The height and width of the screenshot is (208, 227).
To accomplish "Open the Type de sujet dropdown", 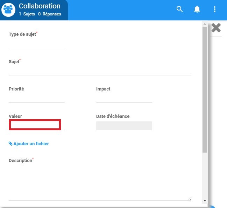I will pyautogui.click(x=37, y=43).
